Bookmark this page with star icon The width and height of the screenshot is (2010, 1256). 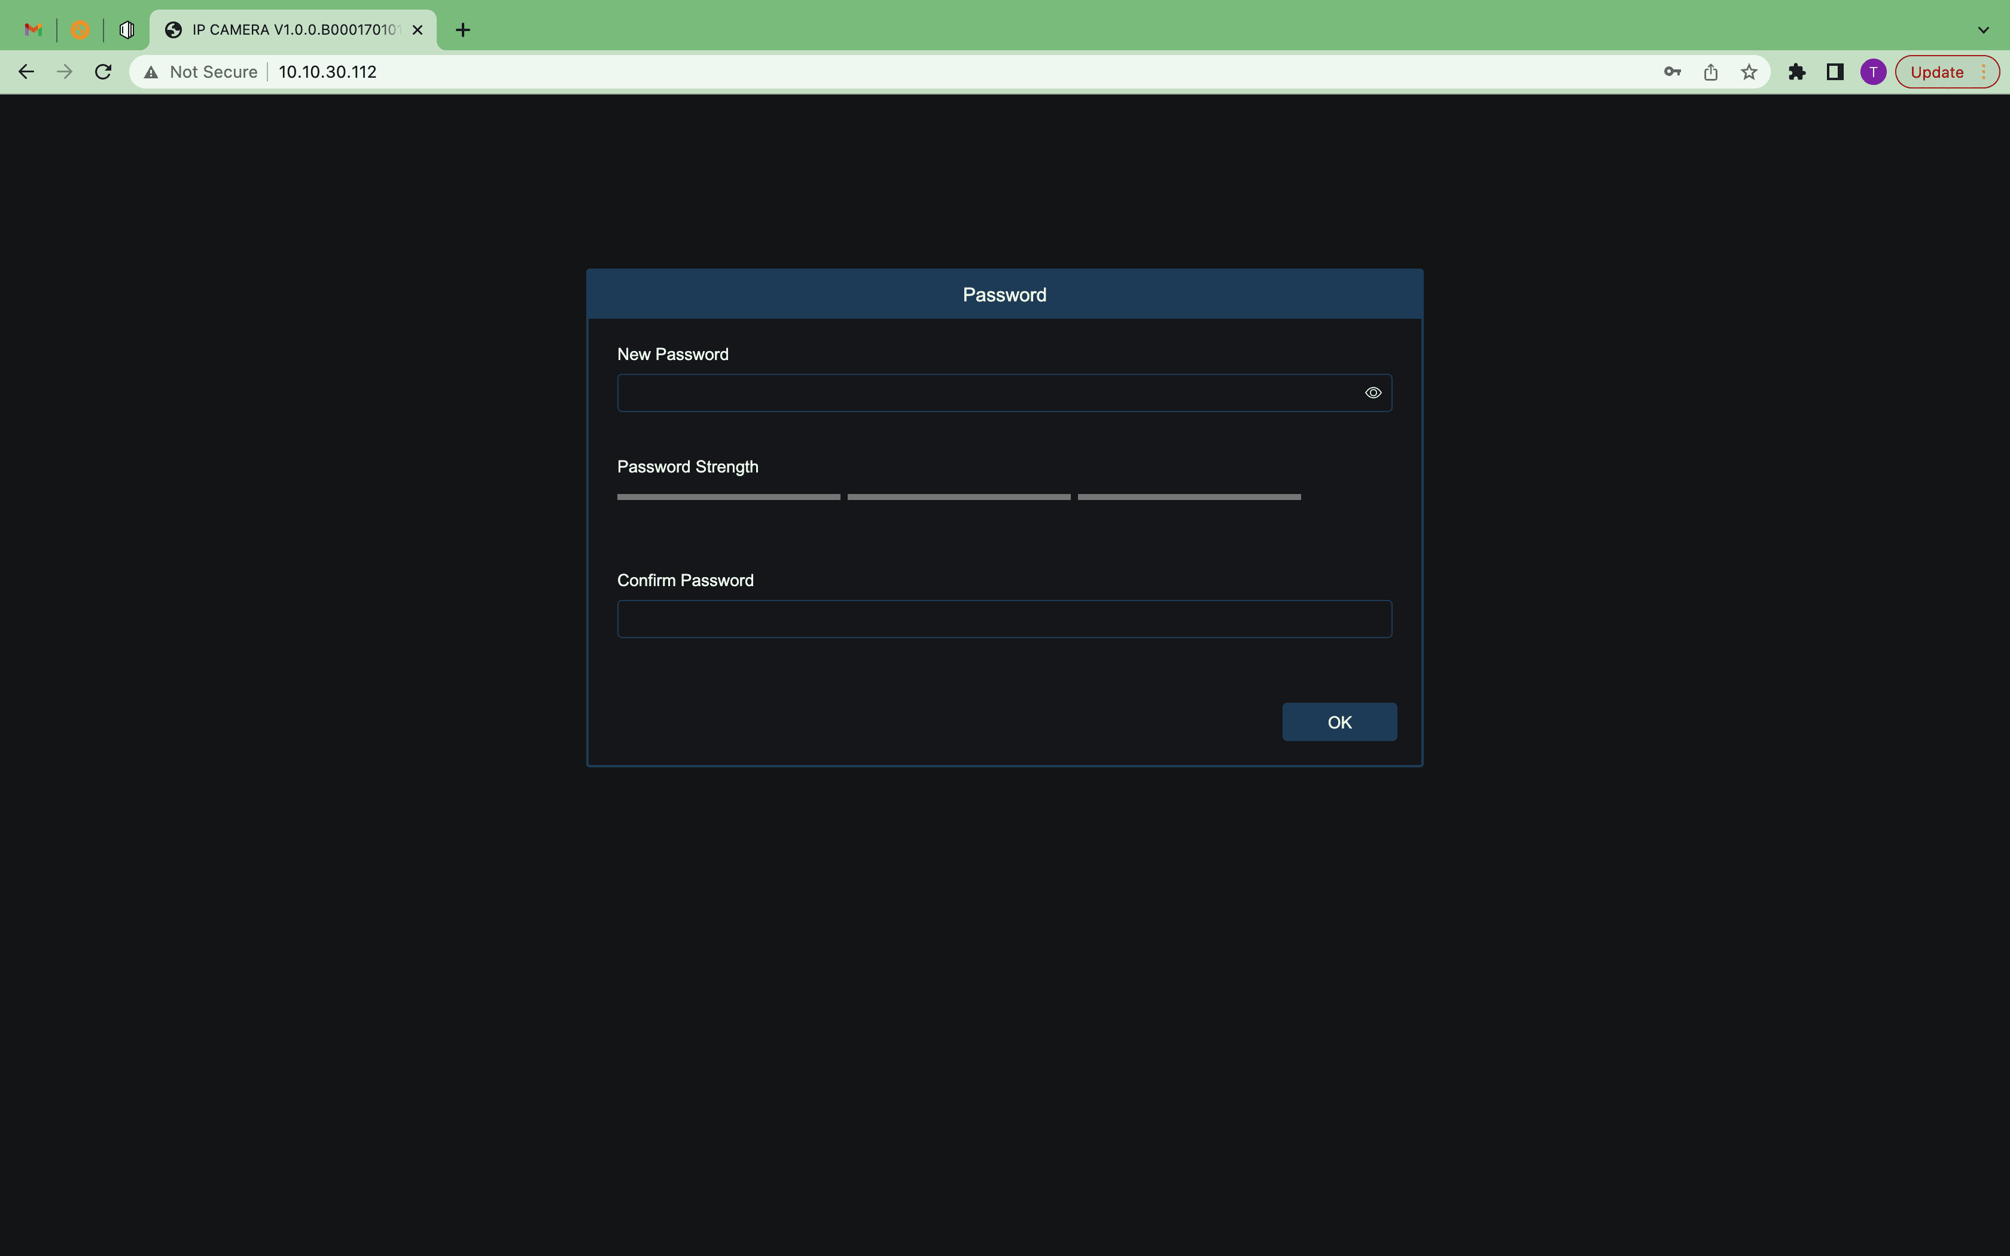(x=1749, y=72)
